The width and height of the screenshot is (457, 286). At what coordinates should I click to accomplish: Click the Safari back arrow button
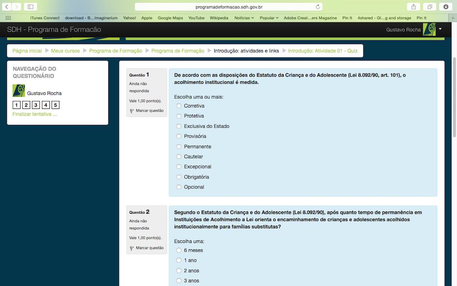[7, 6]
